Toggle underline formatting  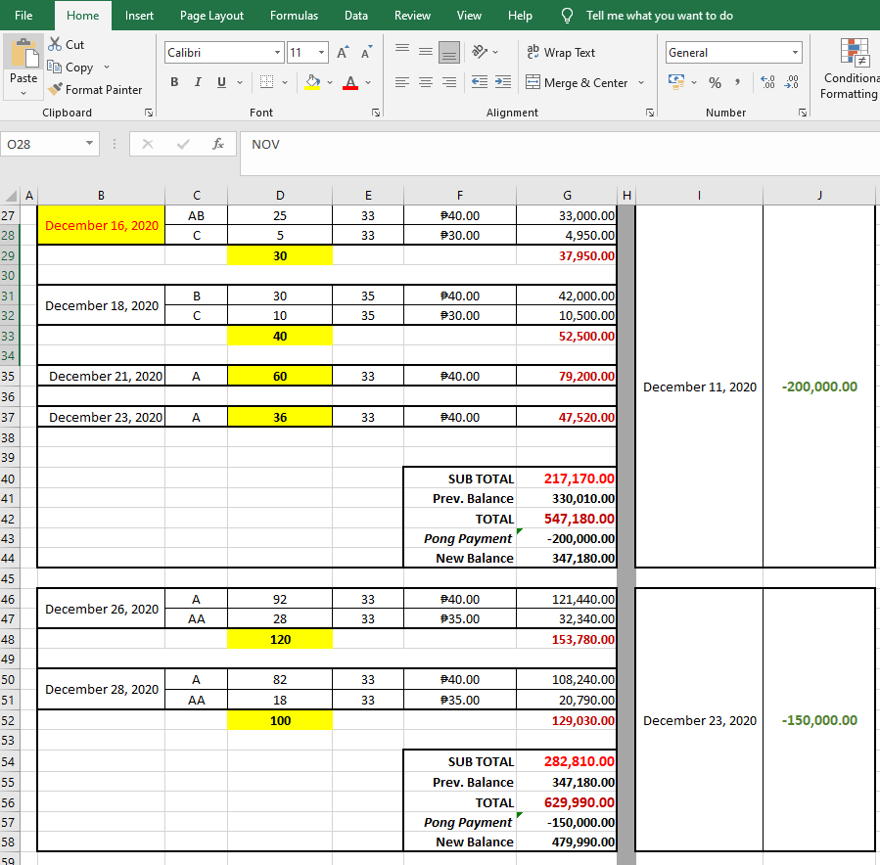coord(221,82)
